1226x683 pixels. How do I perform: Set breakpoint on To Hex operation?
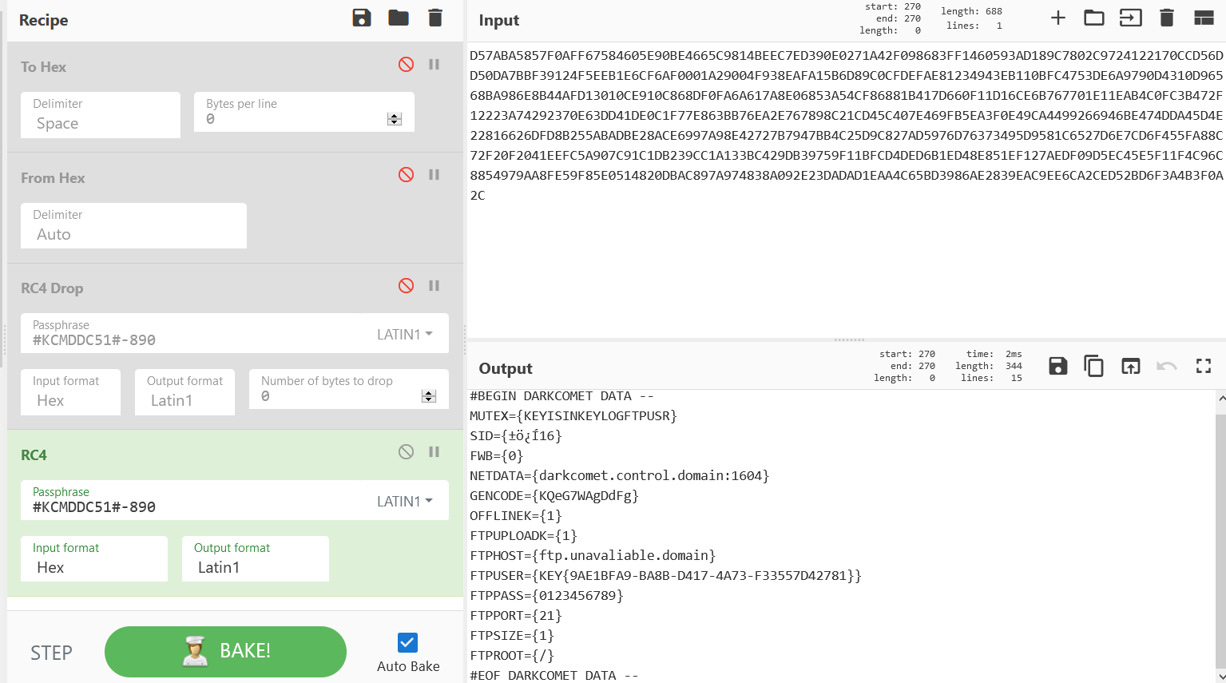coord(434,65)
